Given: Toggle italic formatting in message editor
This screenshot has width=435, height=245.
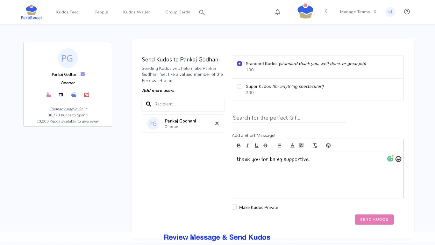Looking at the screenshot, I should pos(247,145).
